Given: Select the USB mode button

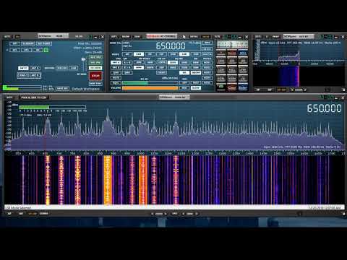Looking at the screenshot, I should (196, 54).
